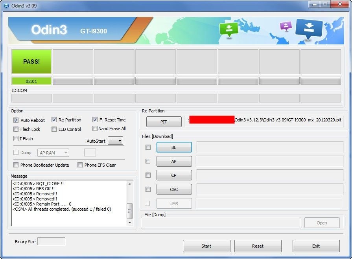Viewport: 352px width, 259px height.
Task: Choose a file with the AP button
Action: 174,162
